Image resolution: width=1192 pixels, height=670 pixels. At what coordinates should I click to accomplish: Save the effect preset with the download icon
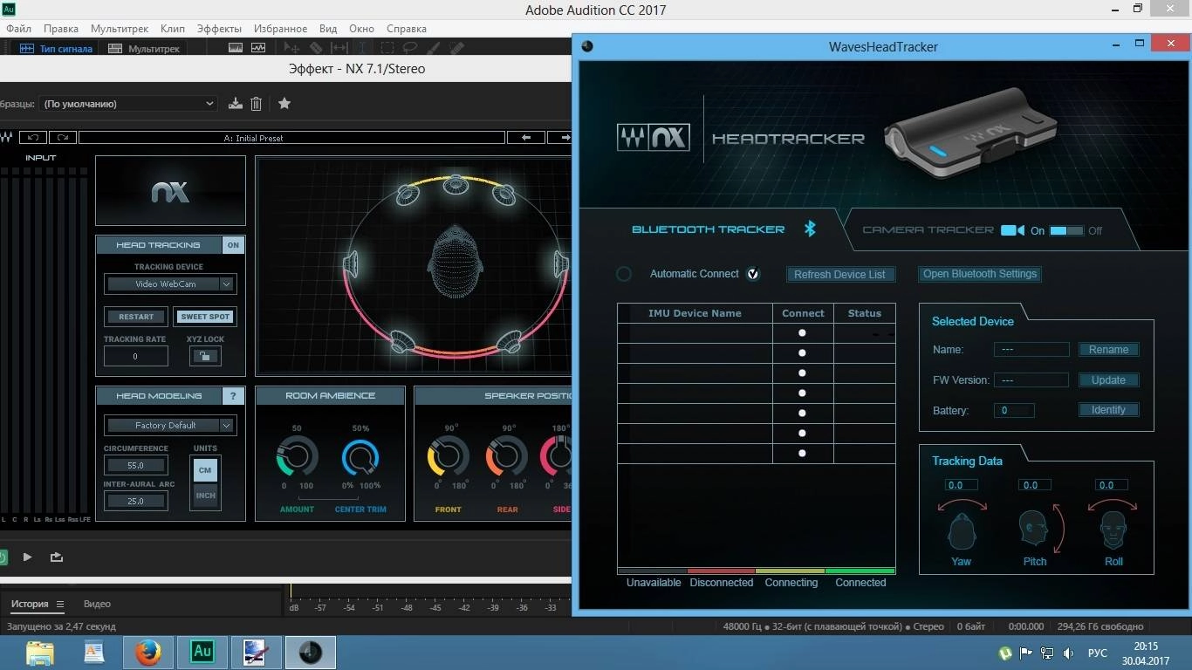tap(235, 104)
